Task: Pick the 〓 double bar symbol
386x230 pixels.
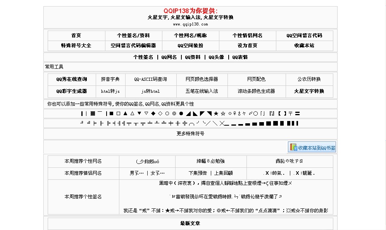Action: click(x=297, y=113)
